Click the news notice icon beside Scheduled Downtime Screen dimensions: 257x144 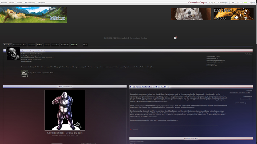pyautogui.click(x=175, y=38)
